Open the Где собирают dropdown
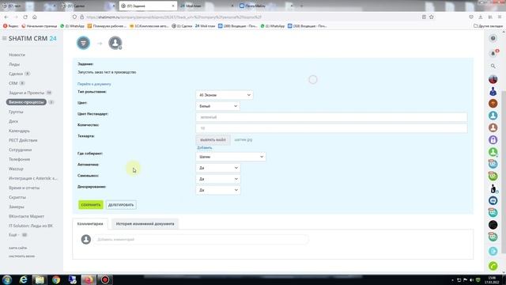Viewport: 506px width, 285px height. pos(231,157)
